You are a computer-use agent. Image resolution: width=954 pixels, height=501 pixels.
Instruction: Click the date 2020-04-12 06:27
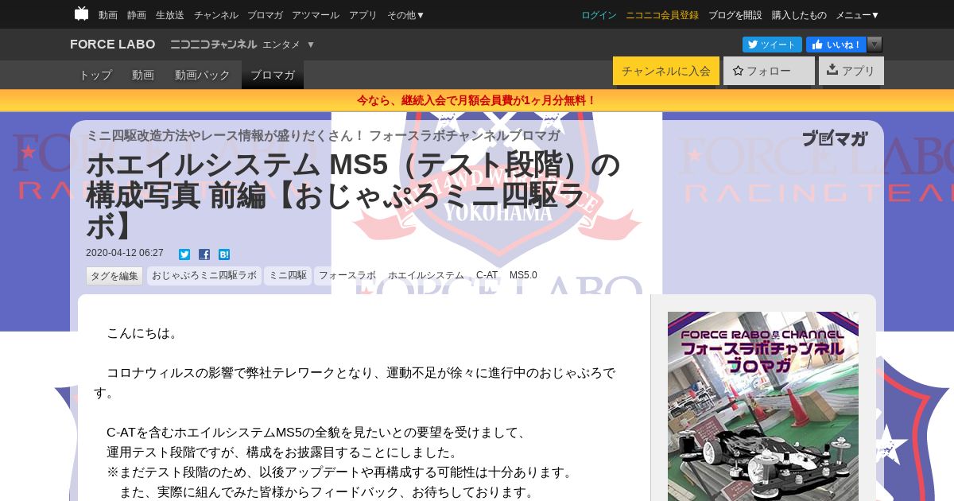coord(125,254)
